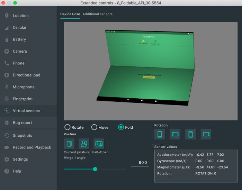Set rotation to landscape icon
This screenshot has height=190, width=242.
click(175, 134)
